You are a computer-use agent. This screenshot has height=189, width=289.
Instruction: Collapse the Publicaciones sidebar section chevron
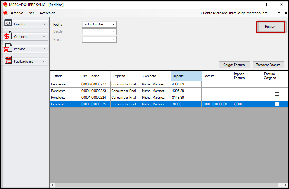pos(44,61)
